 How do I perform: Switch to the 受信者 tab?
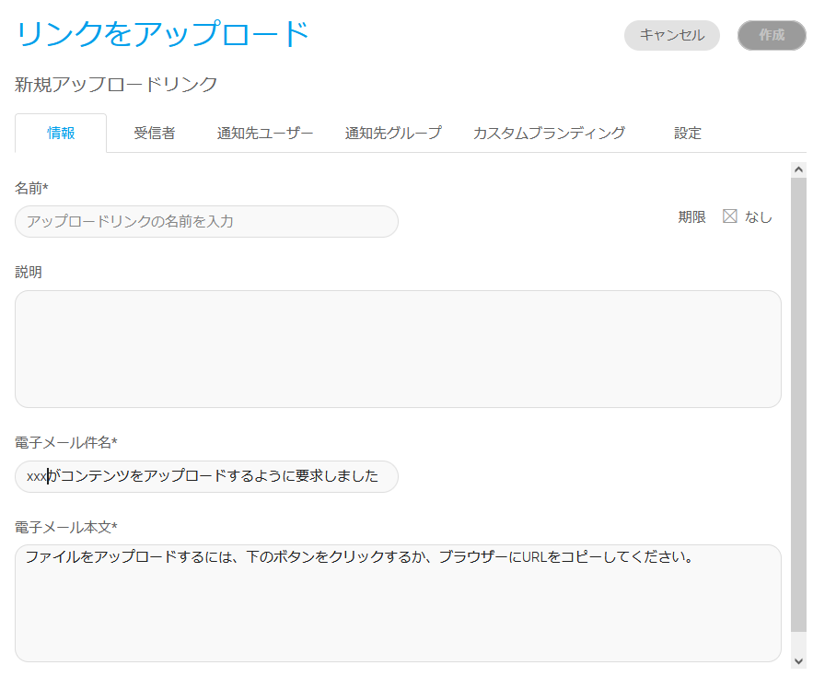click(x=154, y=133)
